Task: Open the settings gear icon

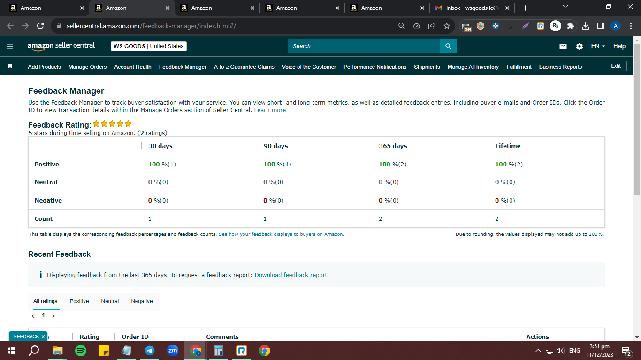Action: 580,46
